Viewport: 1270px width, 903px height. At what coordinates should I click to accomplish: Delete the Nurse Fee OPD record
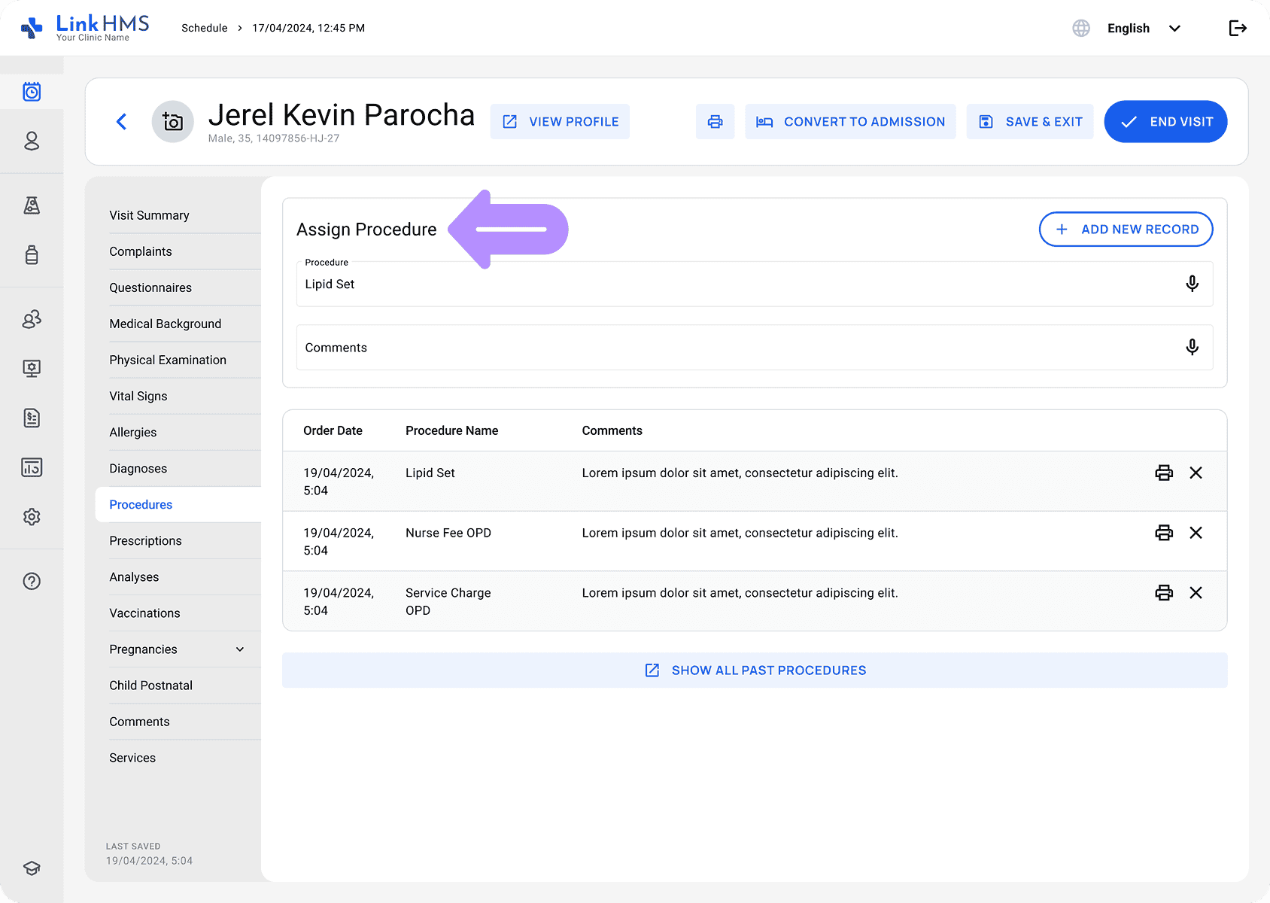1196,533
